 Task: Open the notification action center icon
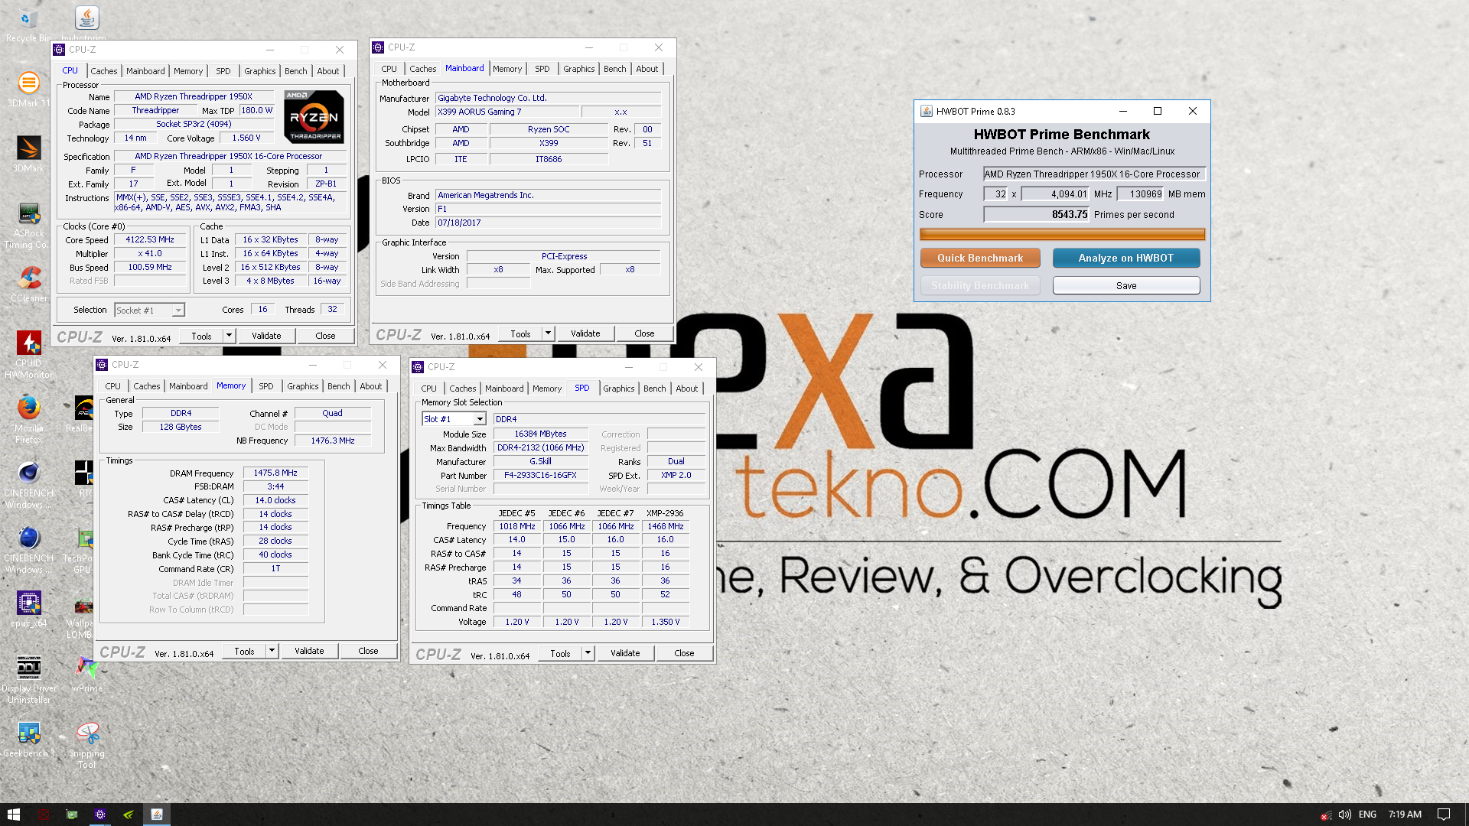point(1444,815)
